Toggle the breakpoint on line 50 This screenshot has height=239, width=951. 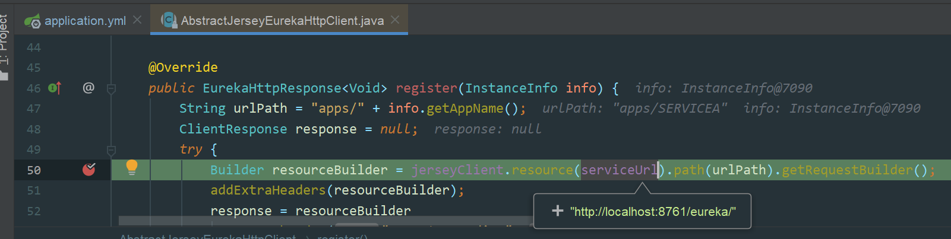(x=89, y=170)
